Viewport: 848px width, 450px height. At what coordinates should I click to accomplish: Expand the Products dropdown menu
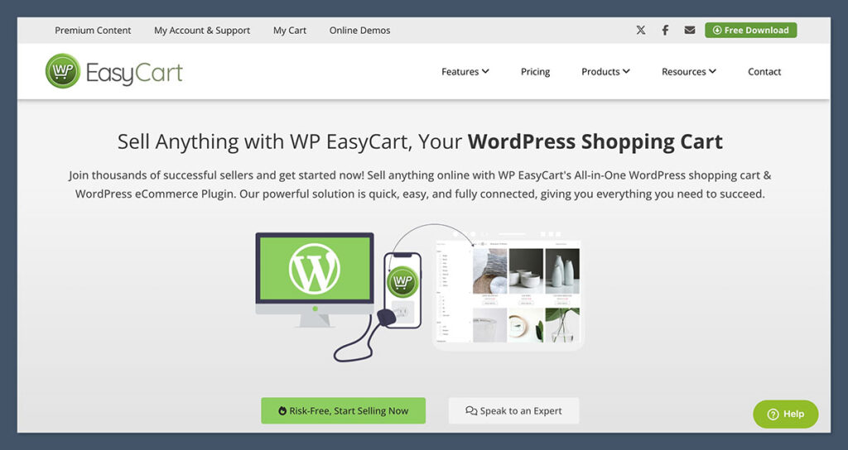coord(605,72)
